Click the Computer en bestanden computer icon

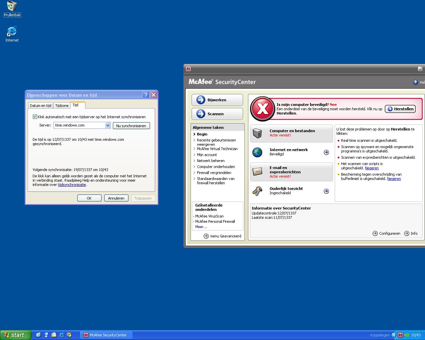pyautogui.click(x=257, y=133)
